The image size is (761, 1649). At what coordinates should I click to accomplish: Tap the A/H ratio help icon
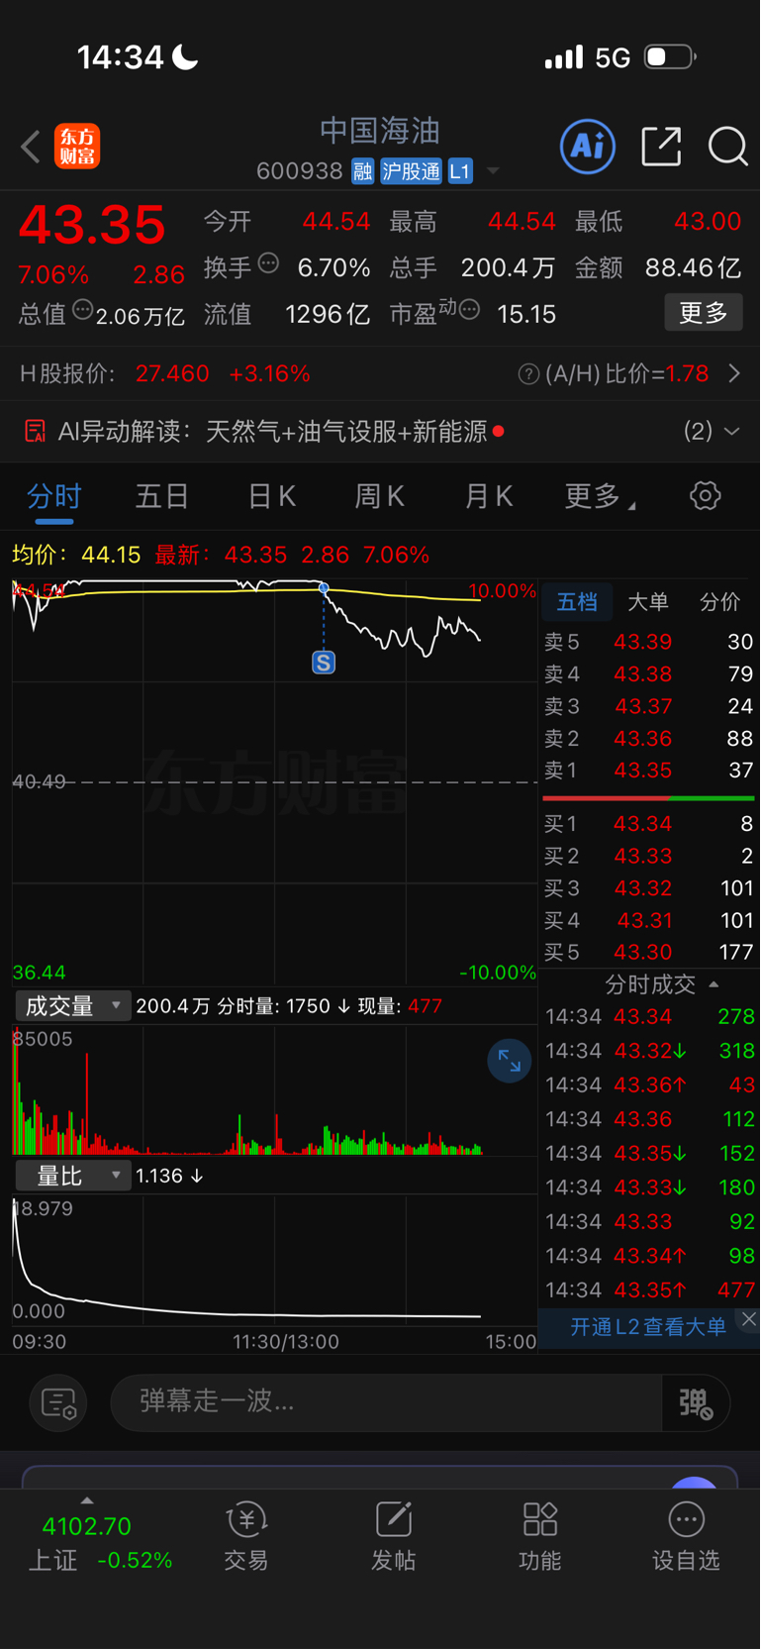[528, 374]
